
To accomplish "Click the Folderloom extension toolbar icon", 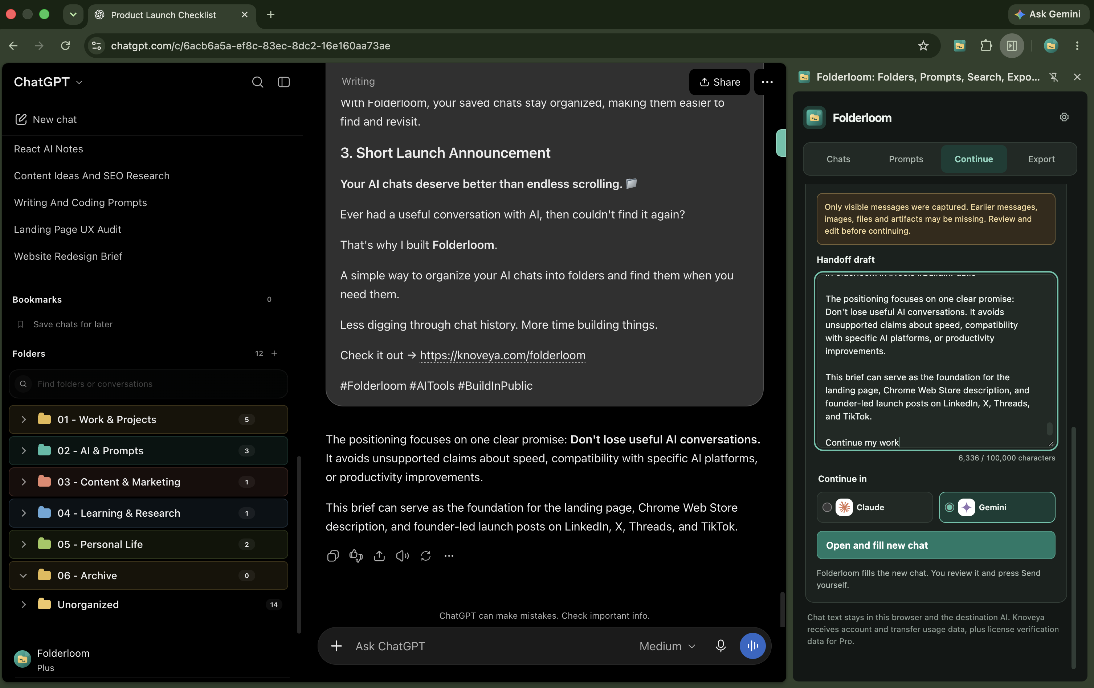I will (x=959, y=45).
